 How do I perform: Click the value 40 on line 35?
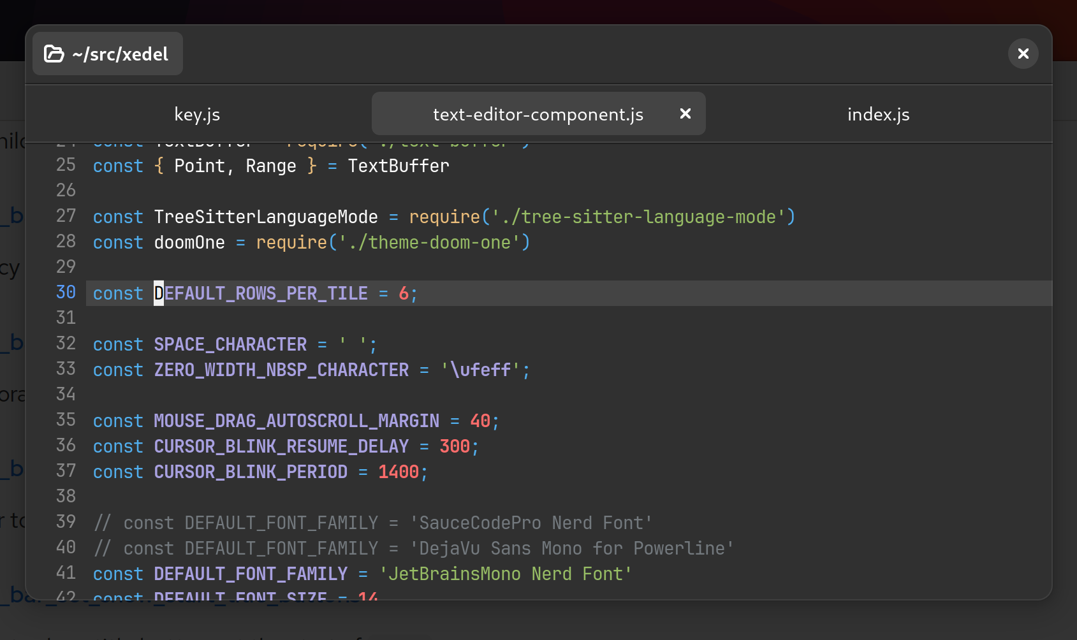480,421
